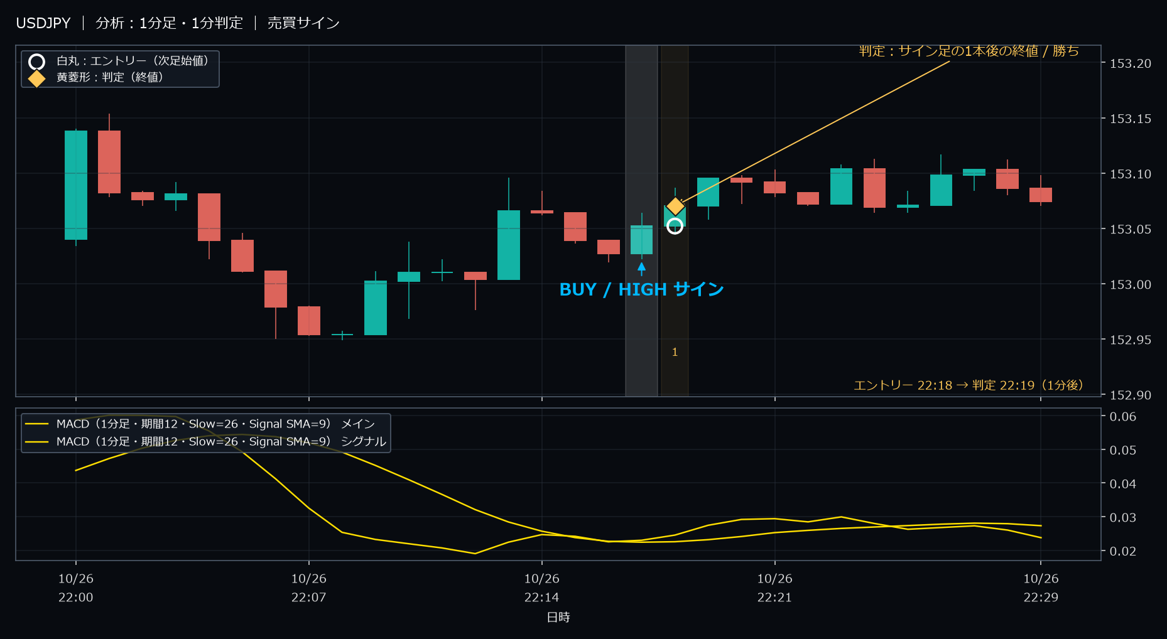Click the yellow diamond judgment marker on chart

click(675, 206)
